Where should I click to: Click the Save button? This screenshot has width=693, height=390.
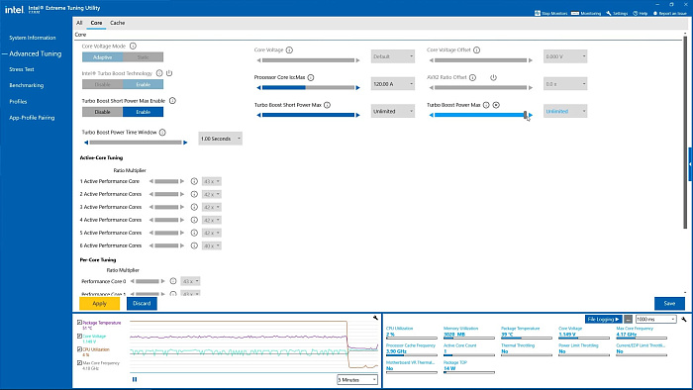point(669,304)
